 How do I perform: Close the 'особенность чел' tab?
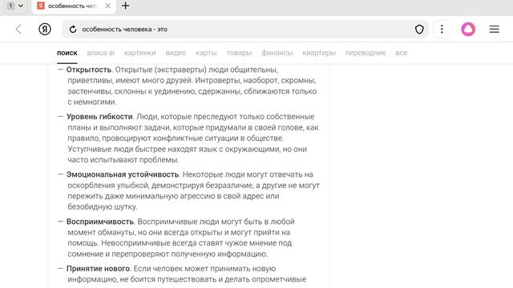click(x=107, y=6)
